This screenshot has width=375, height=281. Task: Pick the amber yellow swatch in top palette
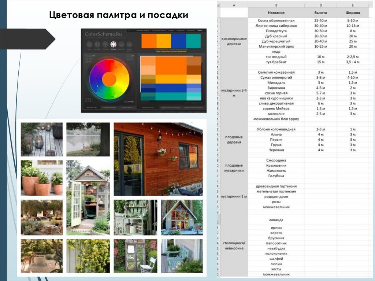[164, 41]
